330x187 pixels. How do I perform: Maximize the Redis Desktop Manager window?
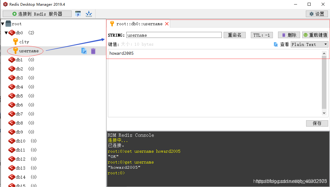[x=309, y=4]
